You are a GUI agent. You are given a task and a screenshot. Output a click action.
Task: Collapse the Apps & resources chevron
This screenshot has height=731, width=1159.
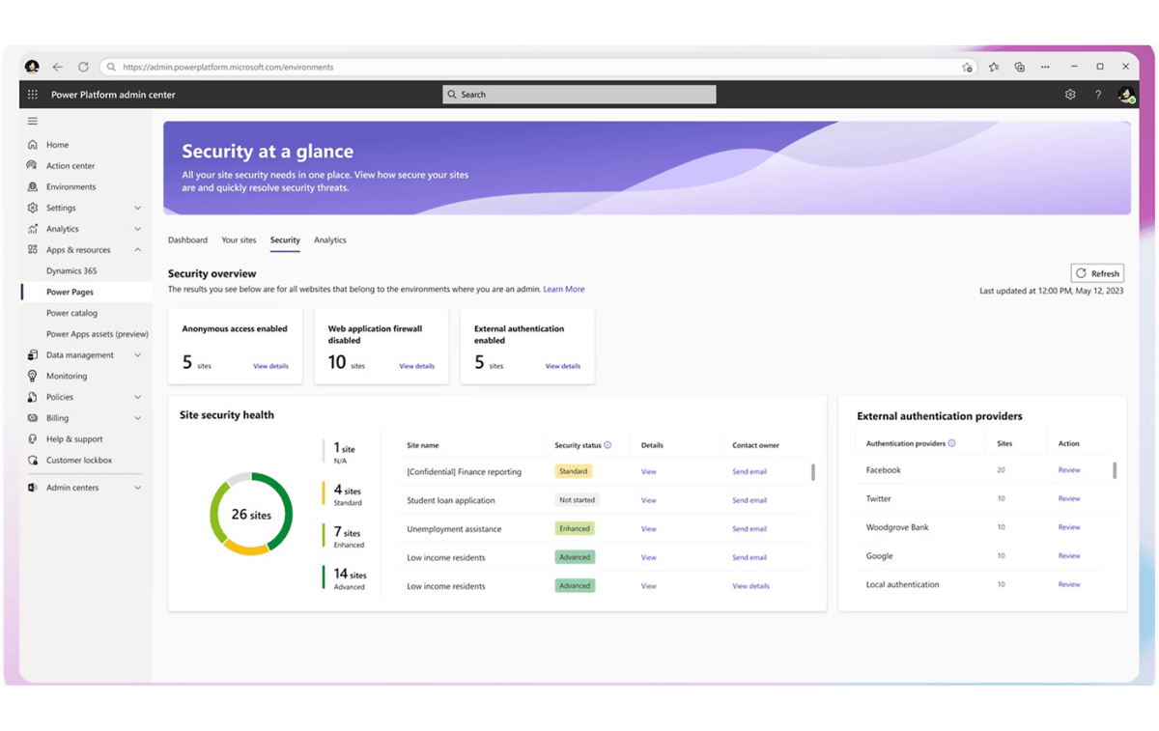pyautogui.click(x=137, y=250)
